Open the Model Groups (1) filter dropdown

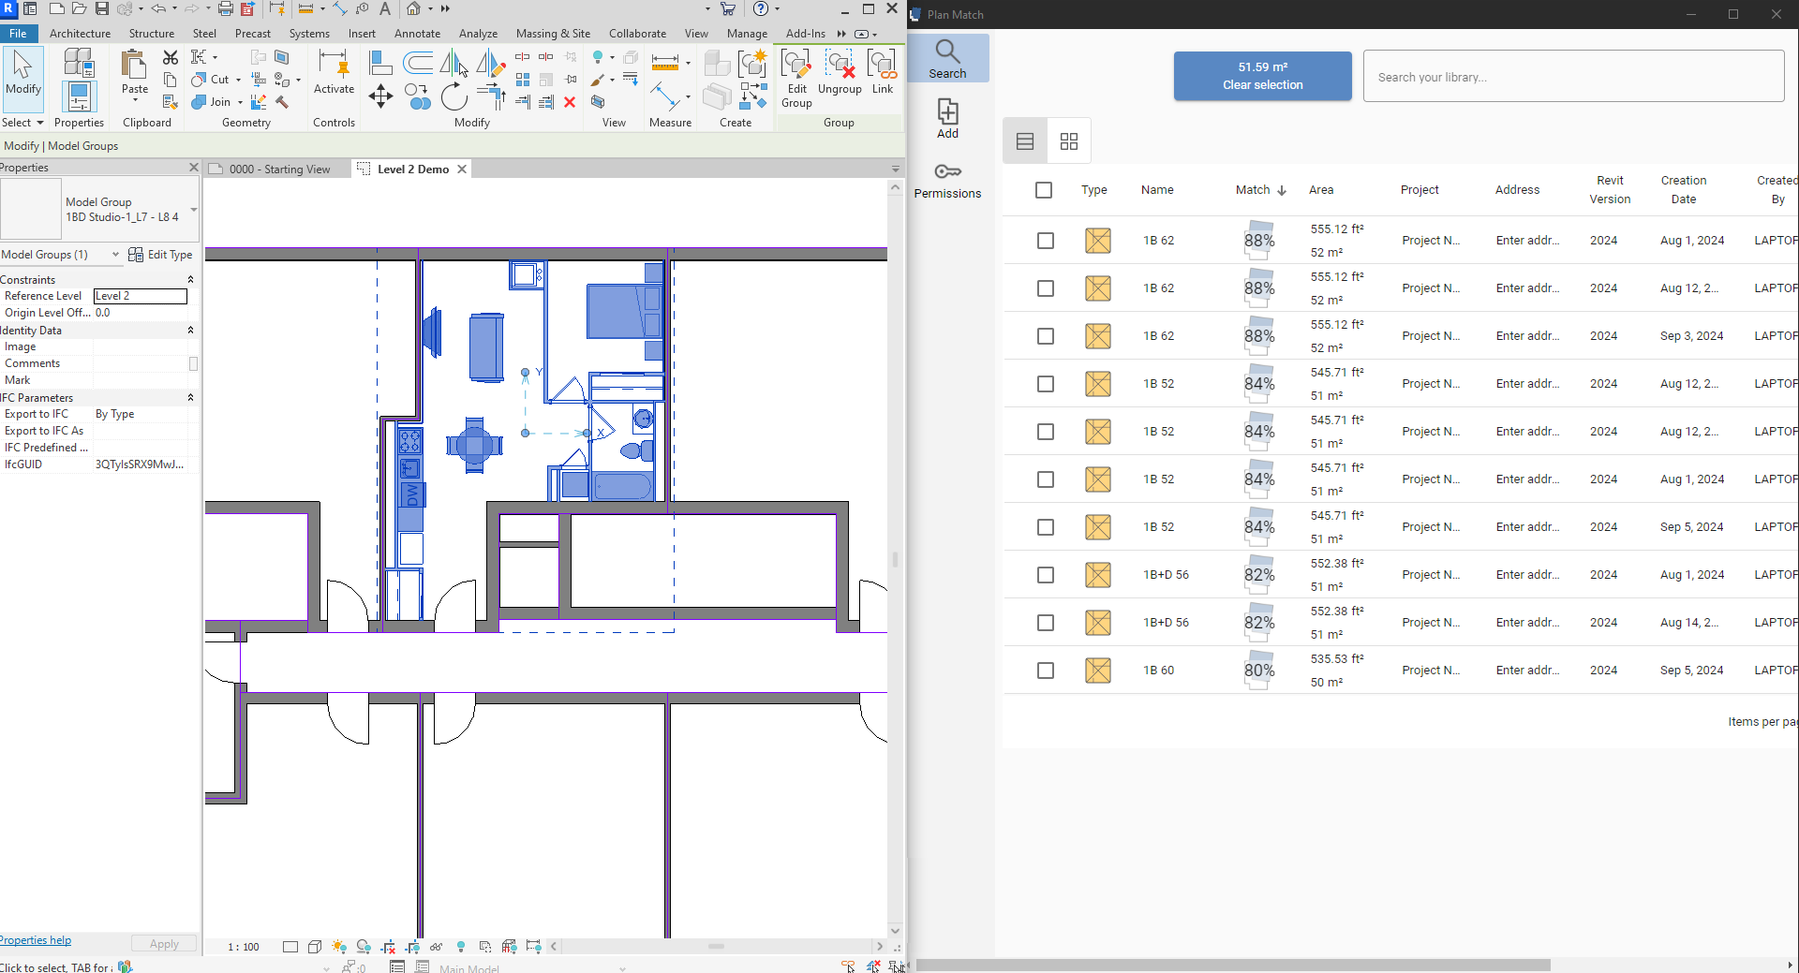pos(115,255)
